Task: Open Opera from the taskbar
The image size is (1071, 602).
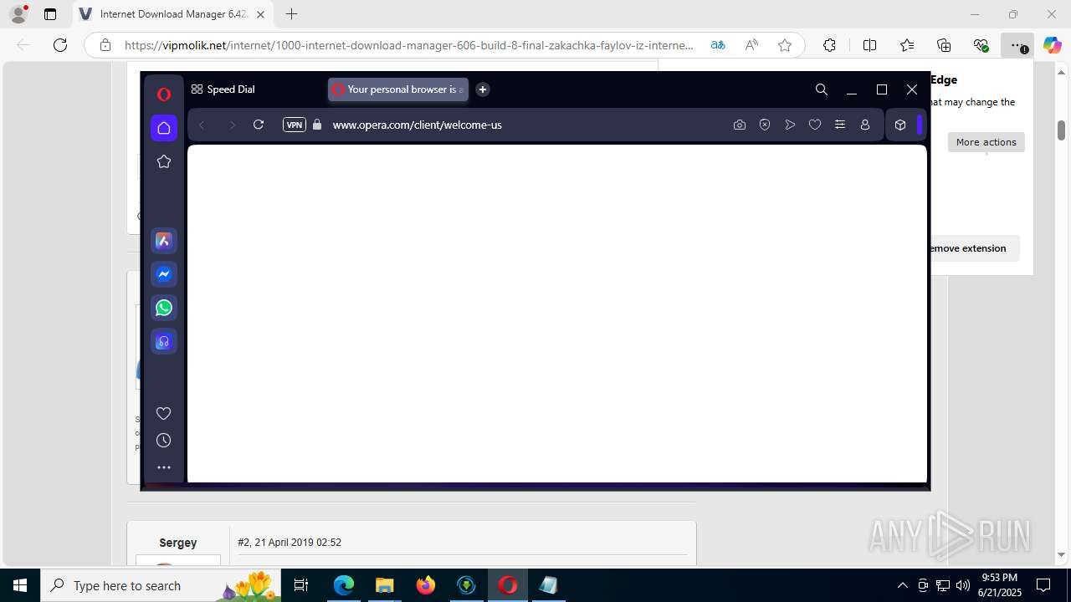Action: tap(507, 585)
